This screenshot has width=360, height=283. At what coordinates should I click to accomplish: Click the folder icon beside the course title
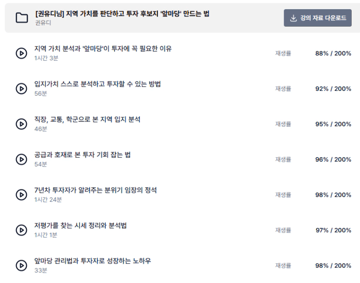pyautogui.click(x=22, y=18)
